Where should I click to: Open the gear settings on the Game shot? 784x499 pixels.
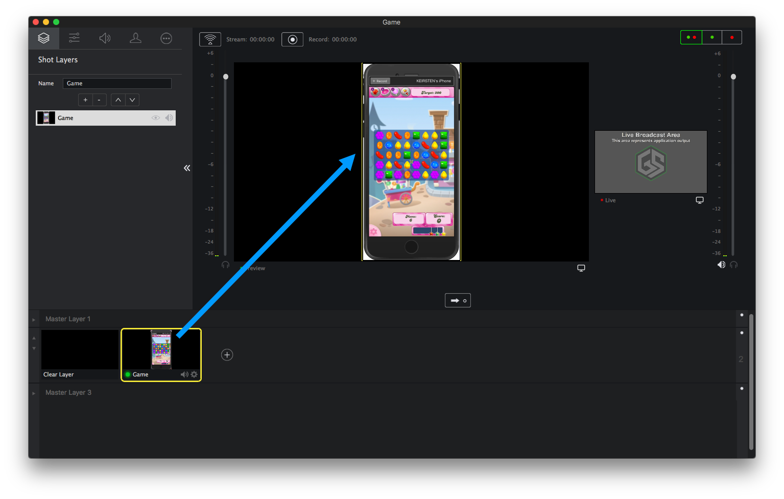pyautogui.click(x=194, y=374)
